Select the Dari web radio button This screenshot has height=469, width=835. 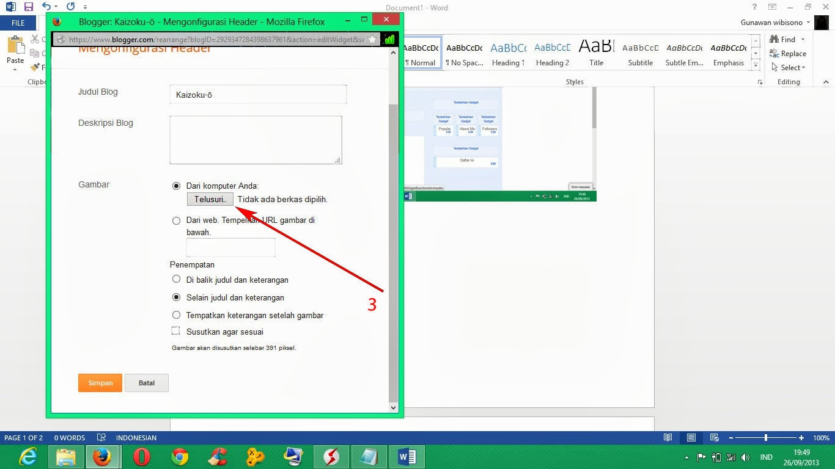point(176,220)
